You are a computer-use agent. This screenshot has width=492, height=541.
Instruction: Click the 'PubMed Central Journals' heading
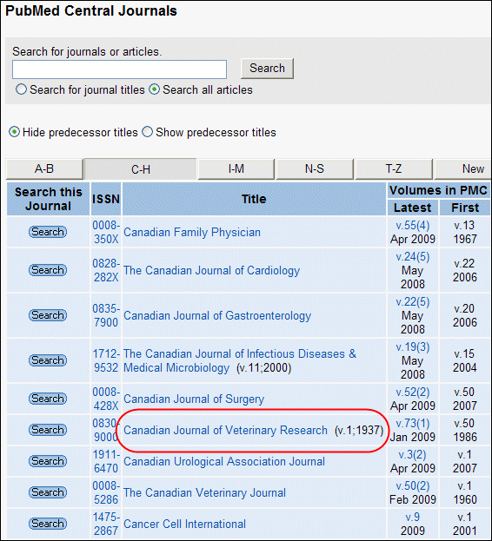click(x=91, y=11)
